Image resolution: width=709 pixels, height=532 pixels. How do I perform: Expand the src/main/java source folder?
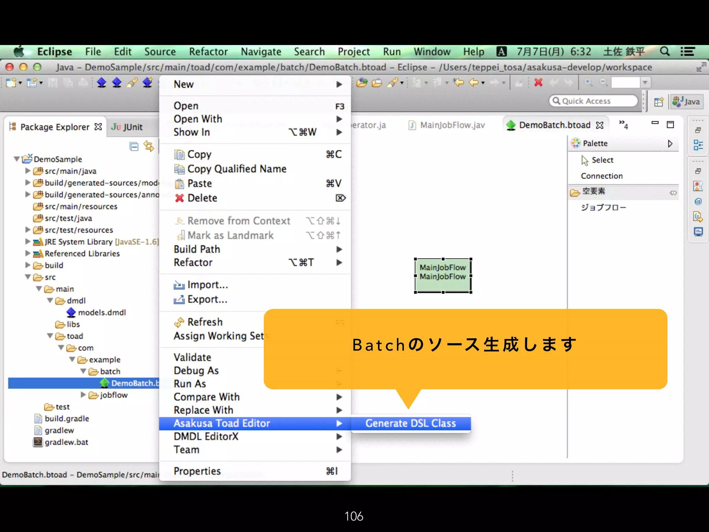[x=28, y=171]
